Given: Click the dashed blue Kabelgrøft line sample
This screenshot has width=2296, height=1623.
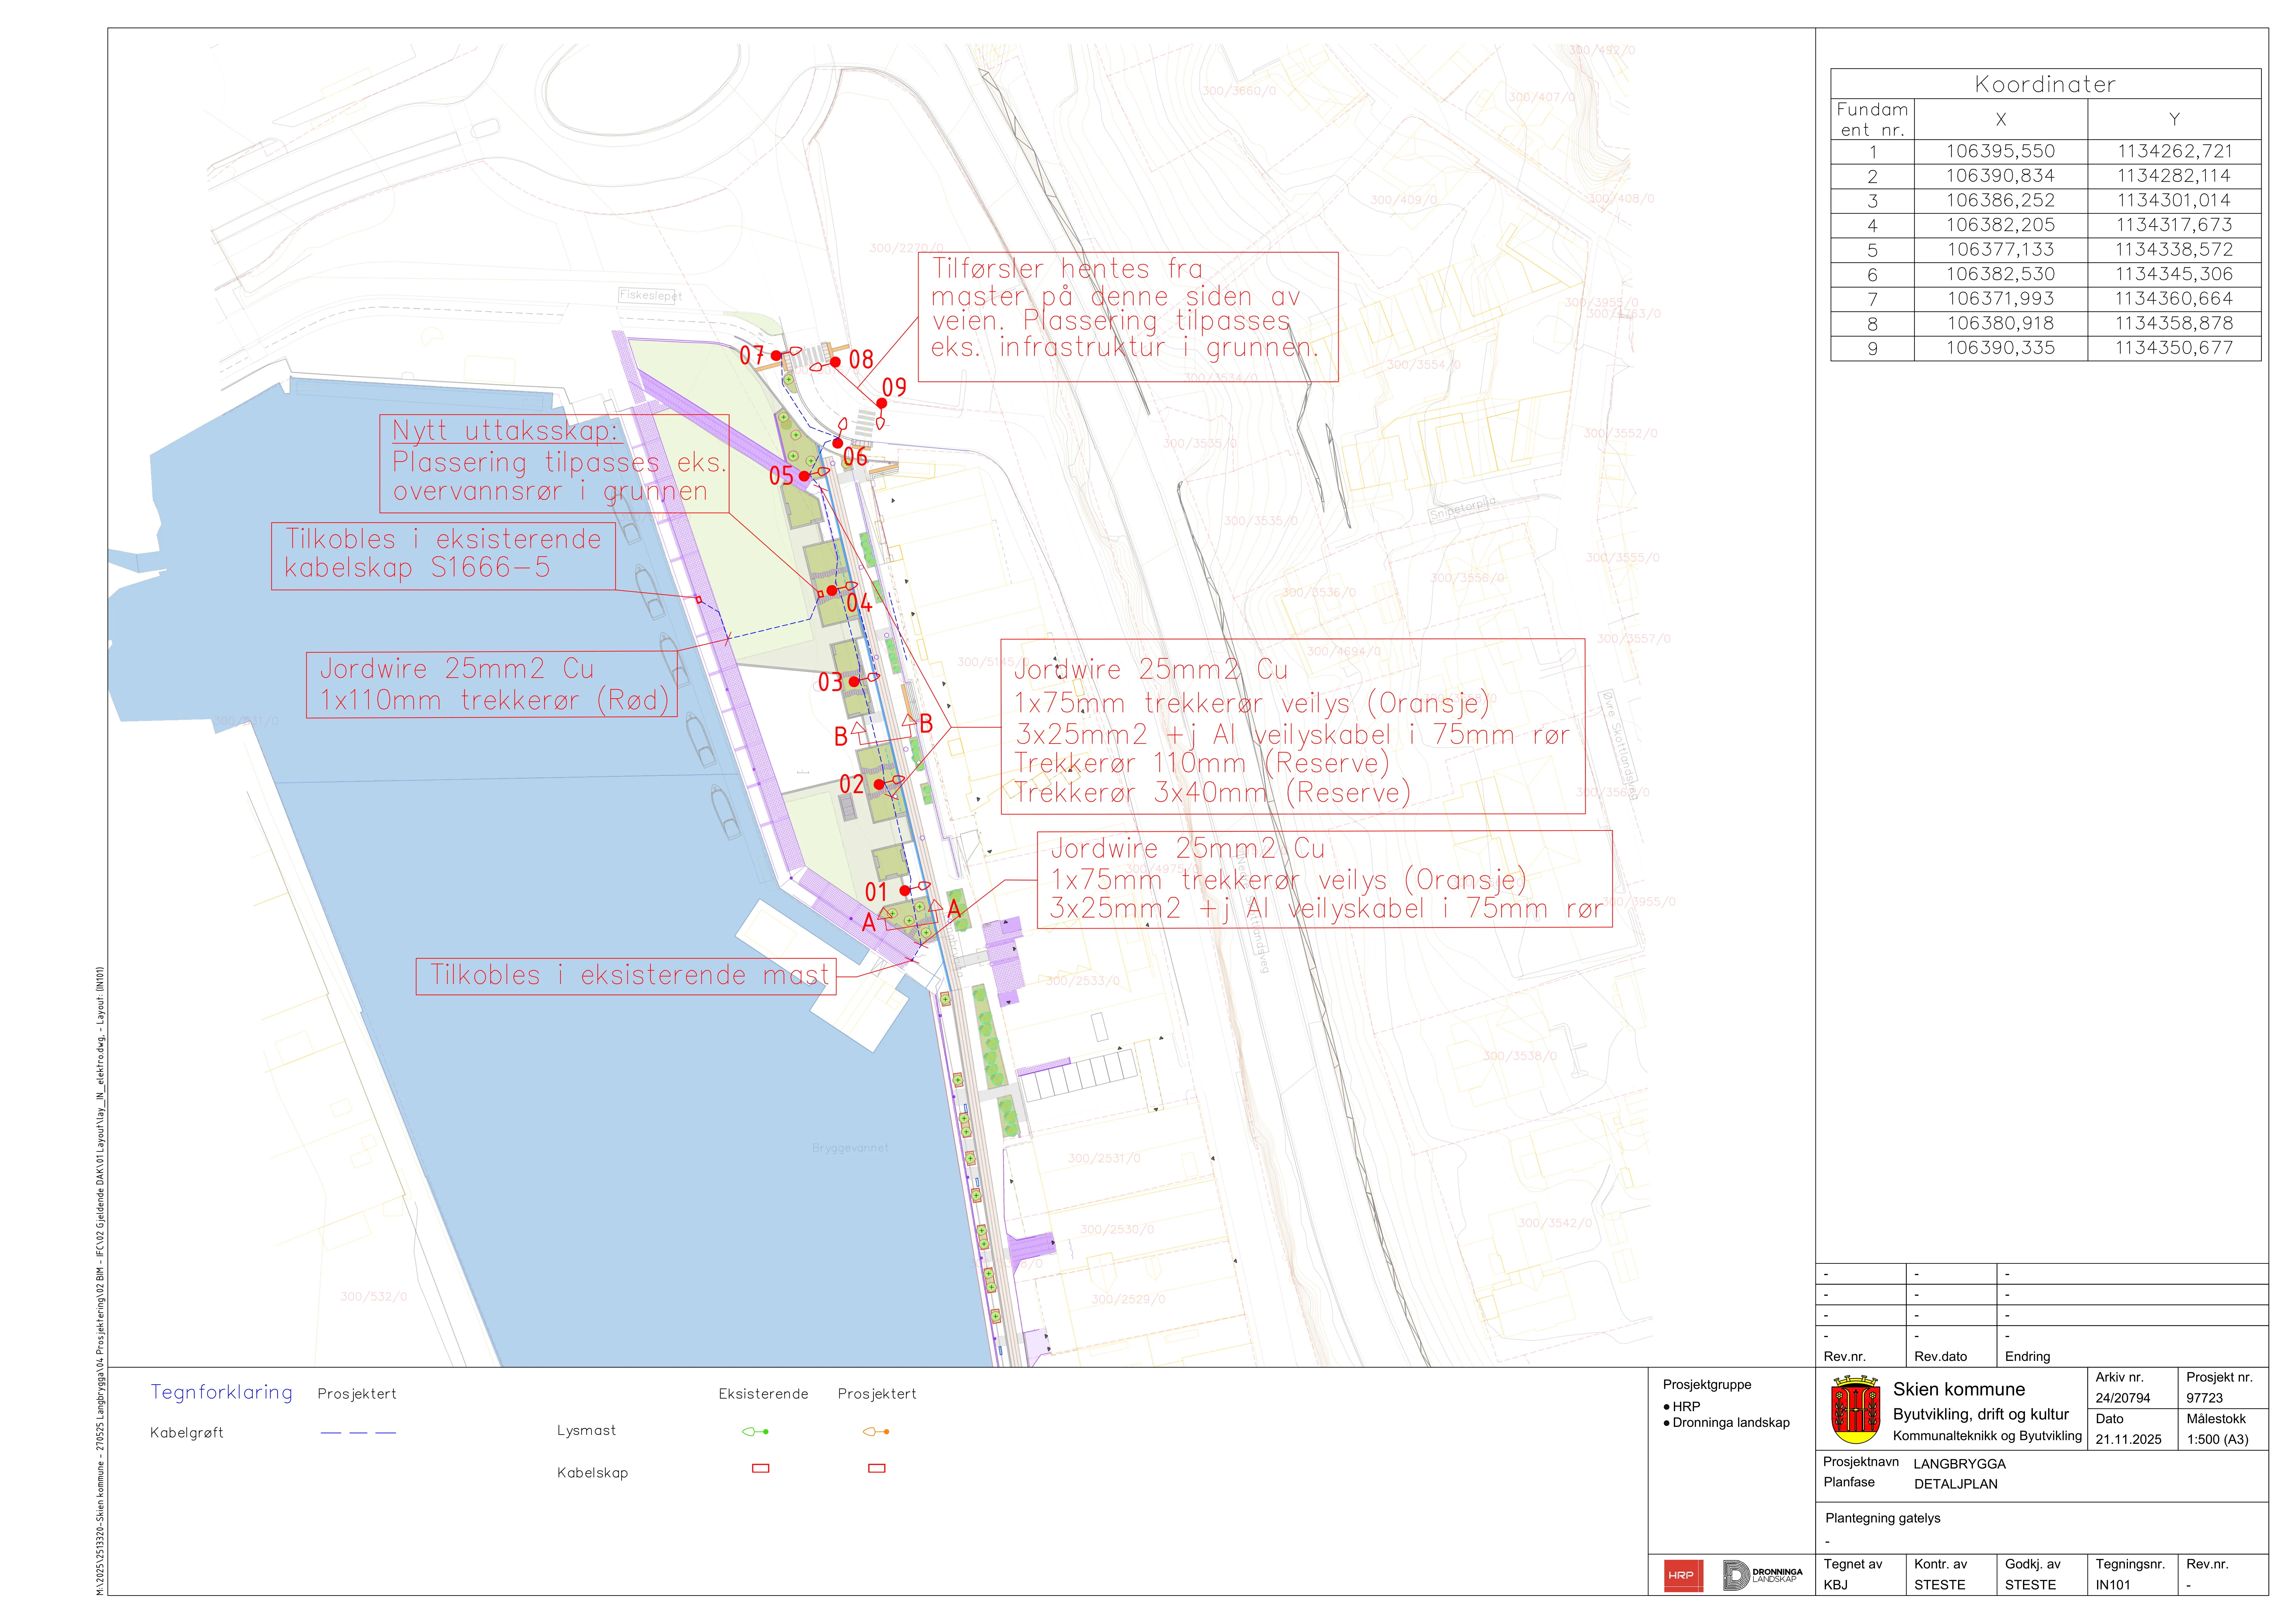Looking at the screenshot, I should tap(358, 1433).
